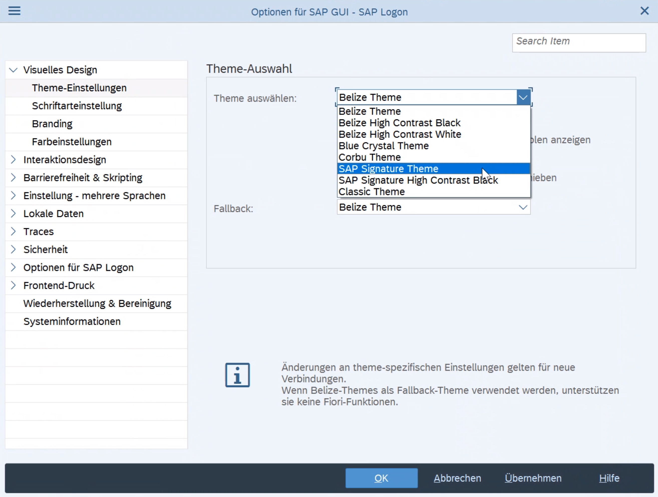
Task: Open the Schriftarteinstellung settings
Action: (77, 106)
